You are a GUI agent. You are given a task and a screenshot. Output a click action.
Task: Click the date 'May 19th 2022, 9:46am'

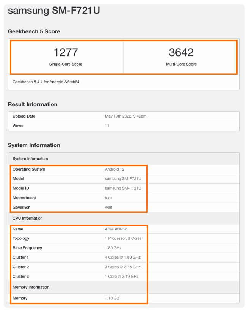click(125, 116)
